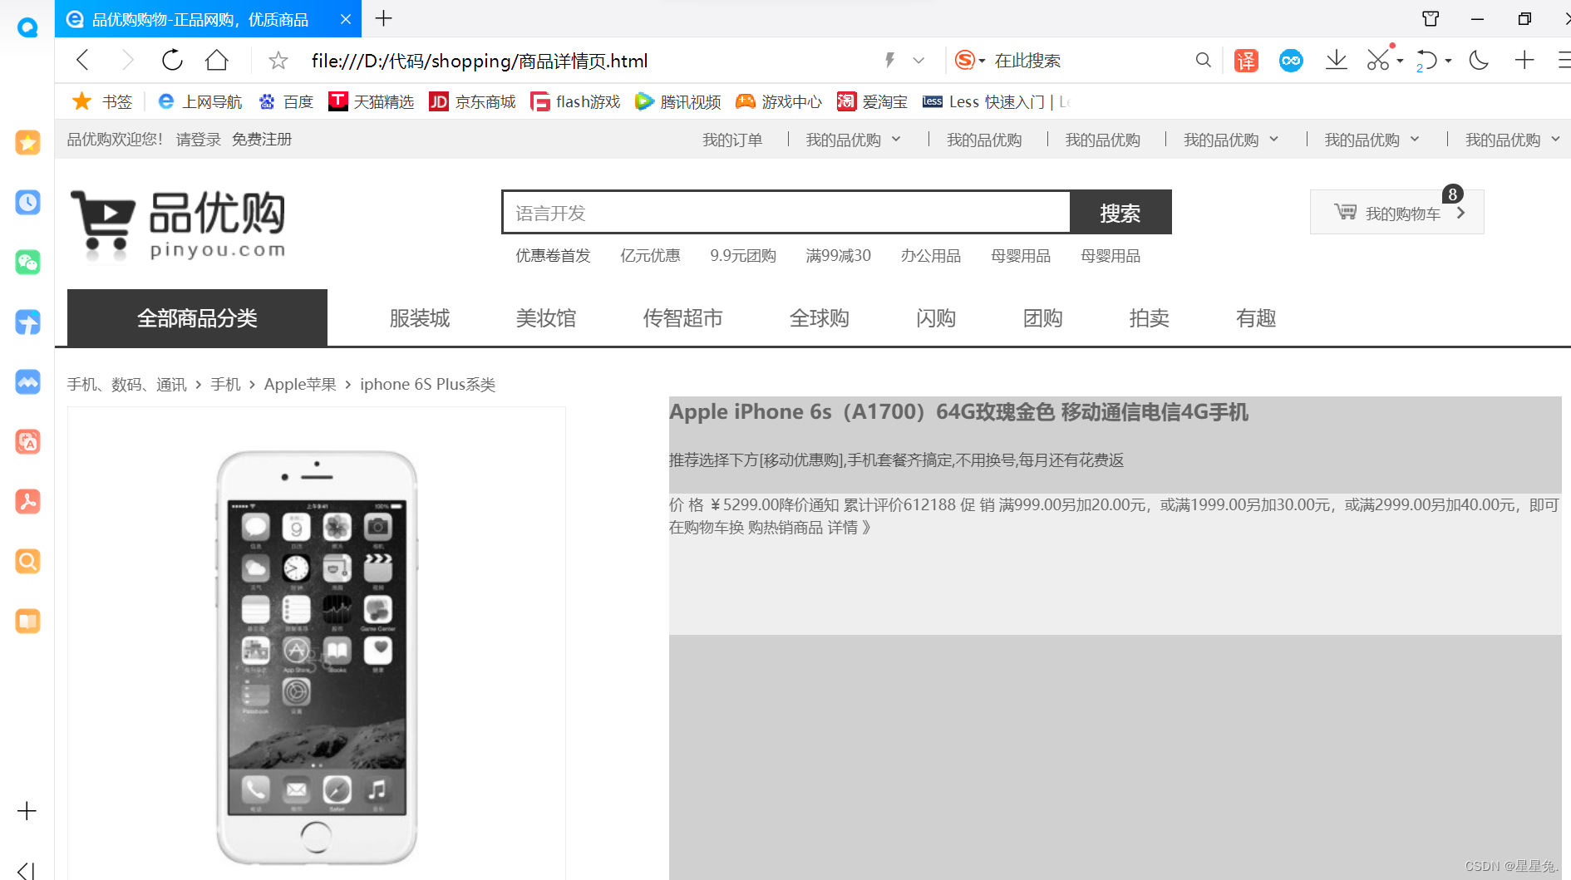Click the 优惠卷首发 hot word link

point(553,256)
